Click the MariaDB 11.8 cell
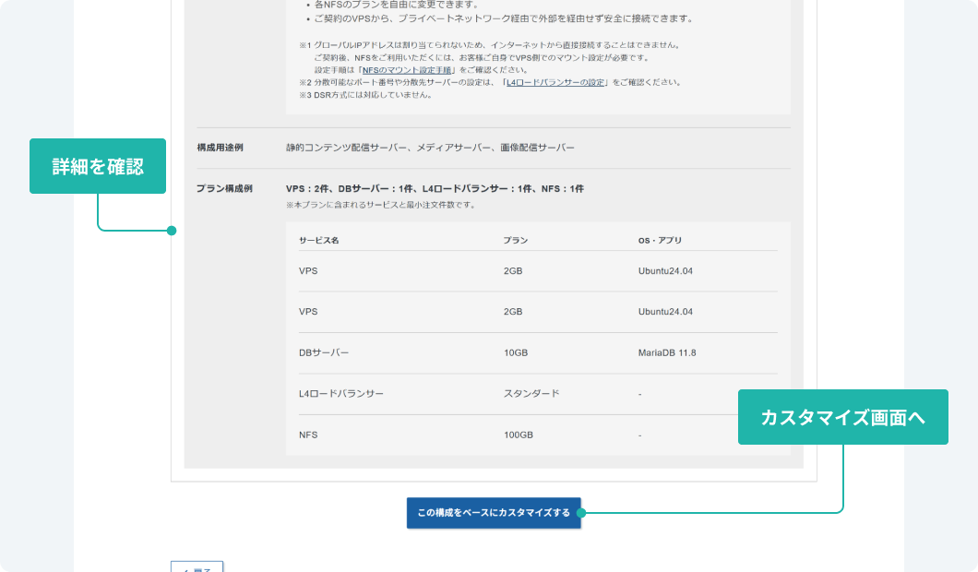The height and width of the screenshot is (572, 978). point(667,352)
